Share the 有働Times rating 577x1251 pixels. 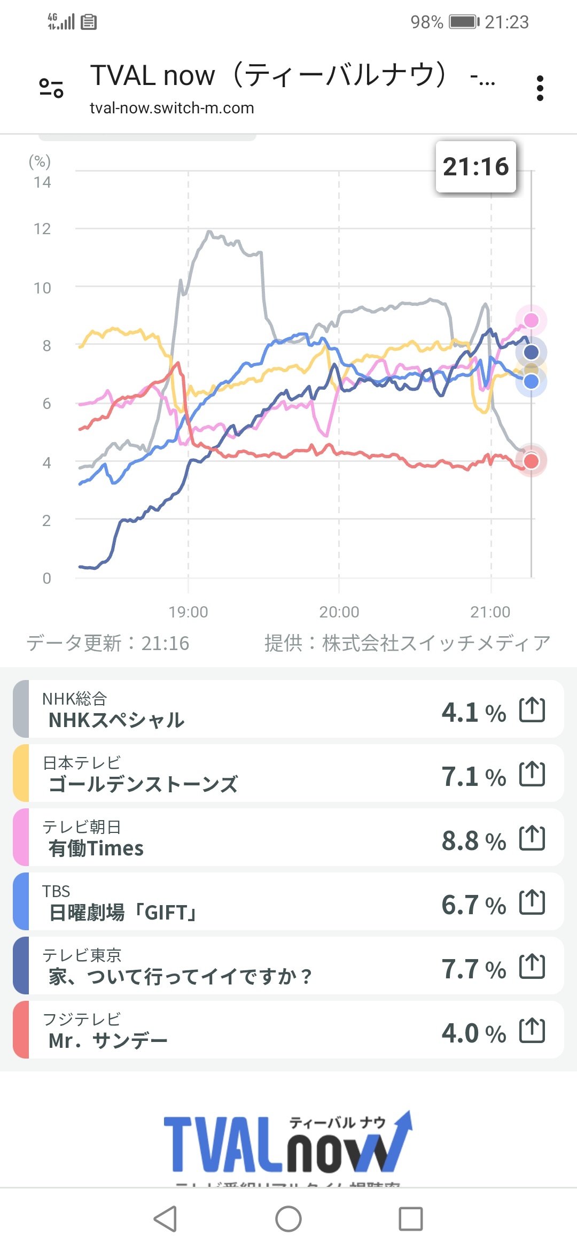[x=532, y=838]
